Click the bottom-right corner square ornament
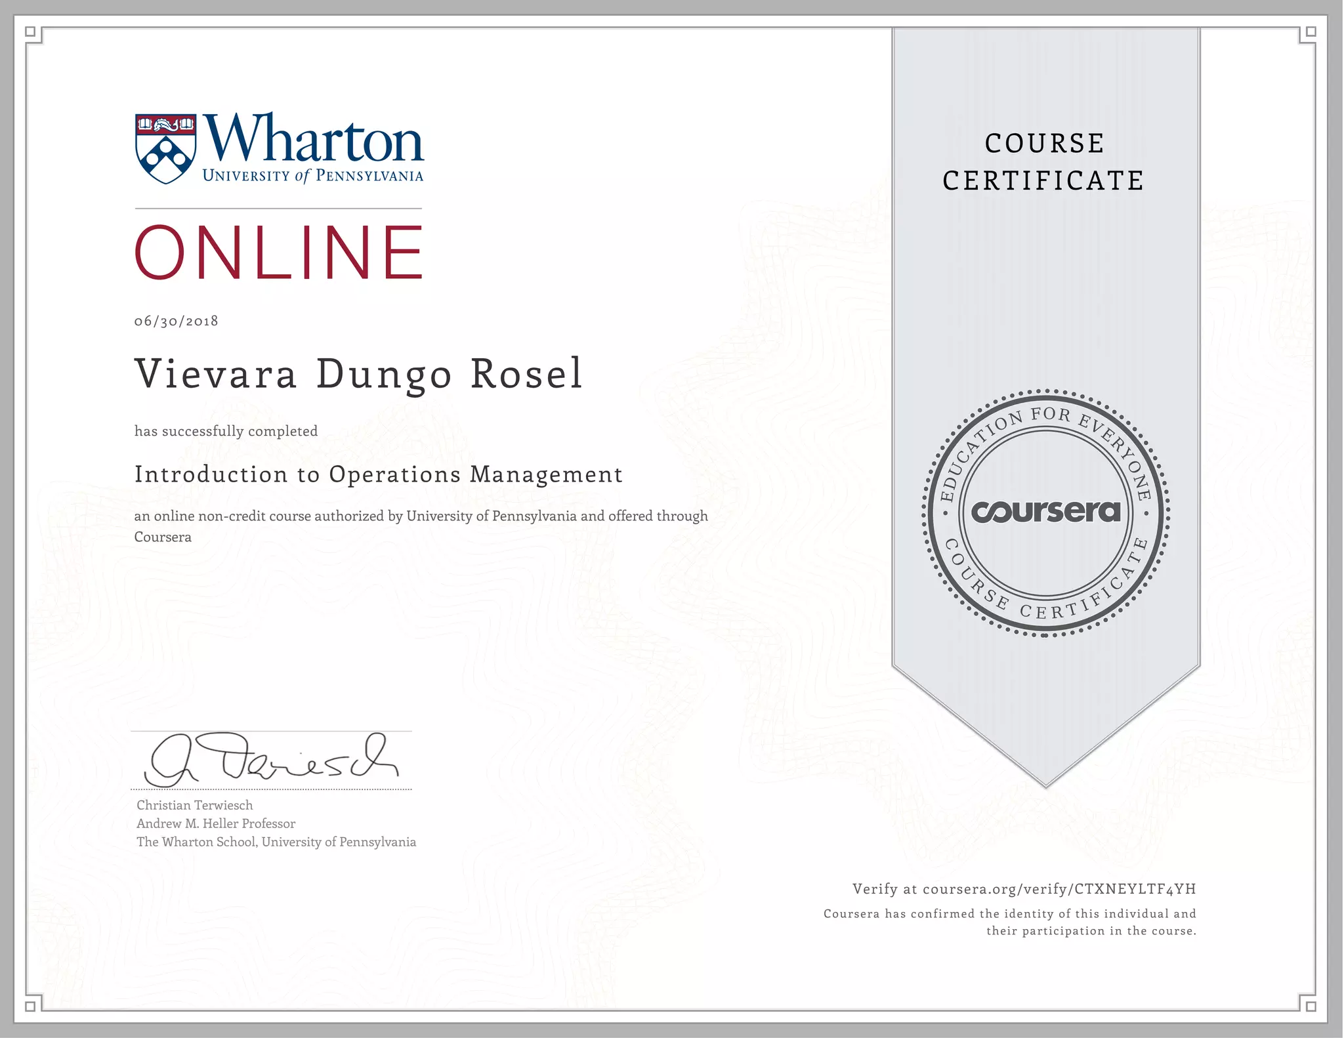This screenshot has height=1038, width=1344. pyautogui.click(x=1311, y=1006)
